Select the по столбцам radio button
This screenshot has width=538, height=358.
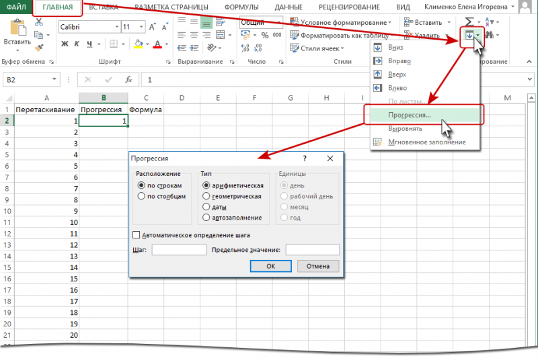(x=141, y=196)
